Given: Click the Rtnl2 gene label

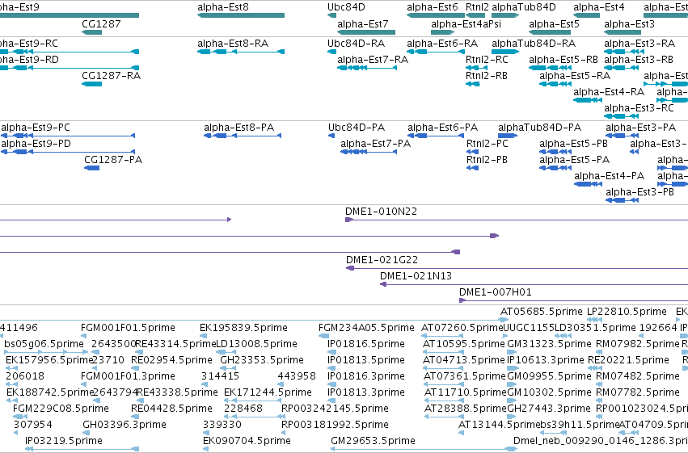Looking at the screenshot, I should 477,7.
